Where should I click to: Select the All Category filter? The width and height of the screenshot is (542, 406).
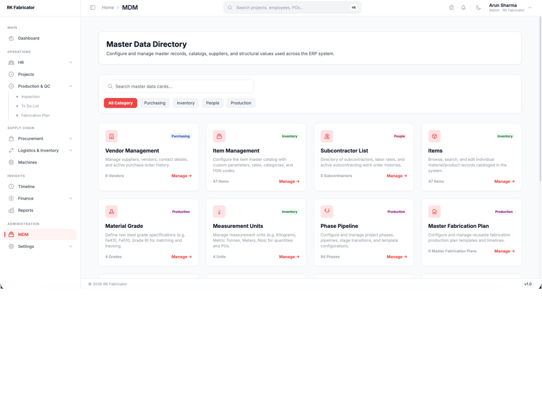[120, 103]
